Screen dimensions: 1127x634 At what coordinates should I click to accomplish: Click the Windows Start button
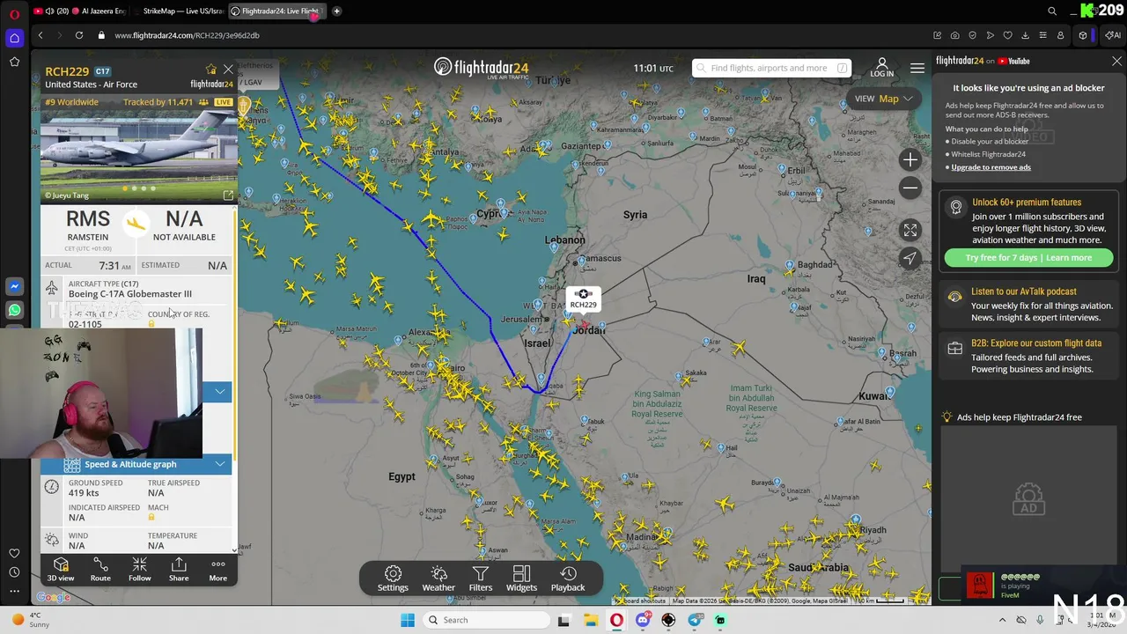coord(408,620)
